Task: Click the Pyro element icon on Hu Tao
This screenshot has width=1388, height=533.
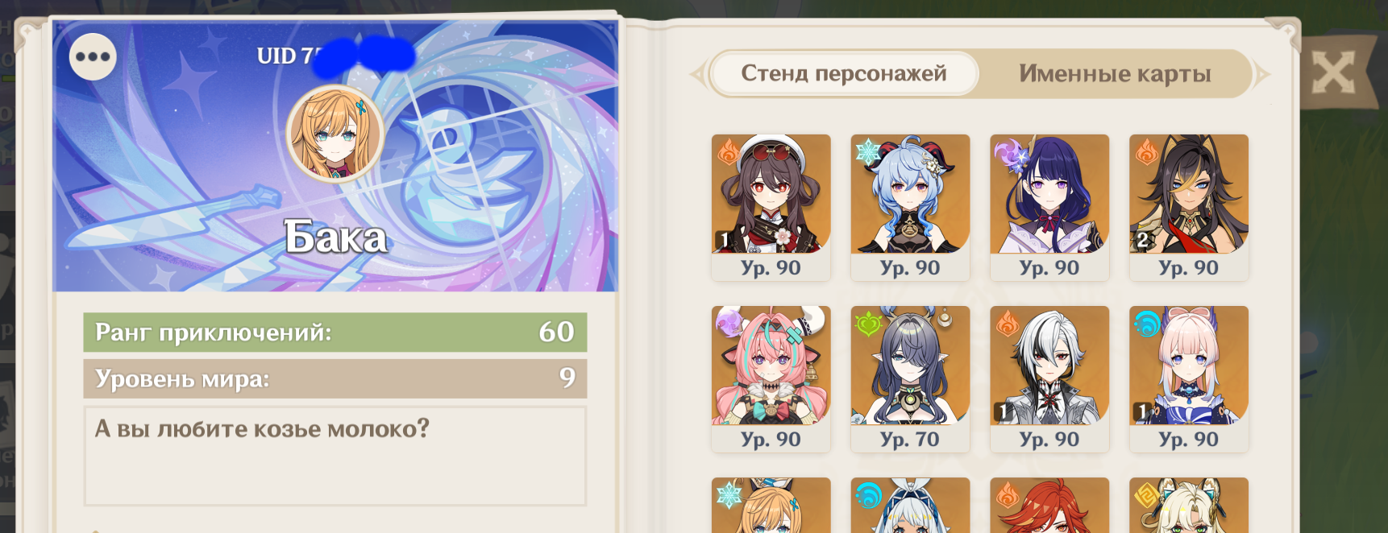Action: tap(729, 151)
